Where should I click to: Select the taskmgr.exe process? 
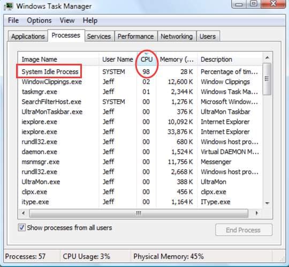click(x=140, y=92)
